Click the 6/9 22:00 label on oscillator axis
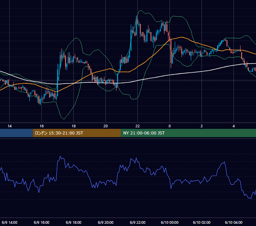256x226 pixels. coord(138,222)
